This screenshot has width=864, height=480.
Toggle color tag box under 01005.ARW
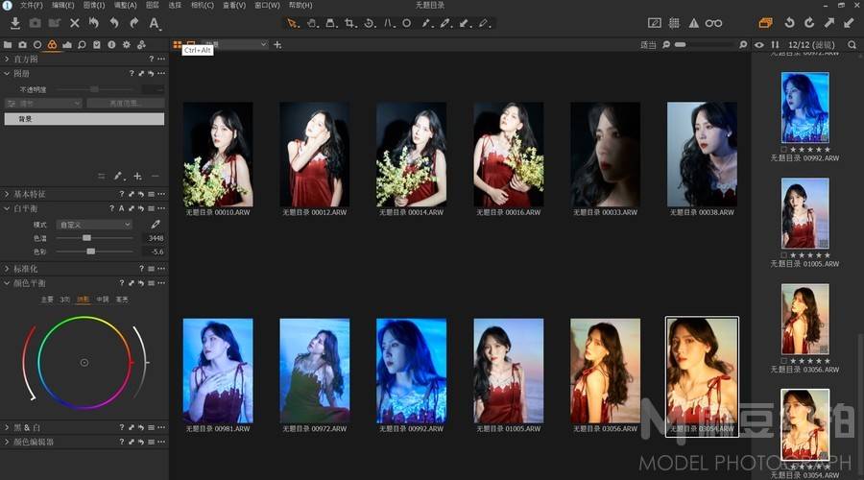click(783, 255)
